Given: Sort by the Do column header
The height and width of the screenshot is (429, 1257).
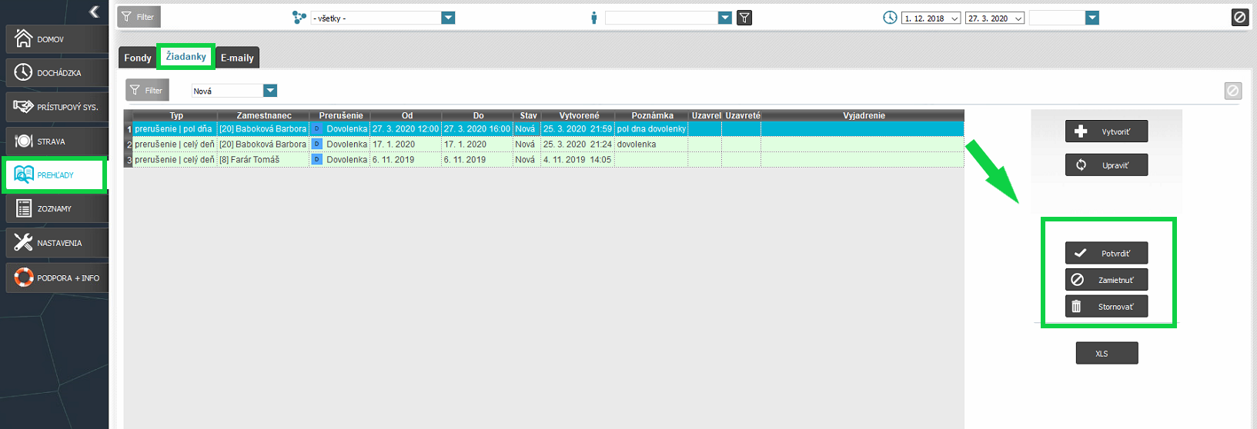Looking at the screenshot, I should [x=478, y=115].
